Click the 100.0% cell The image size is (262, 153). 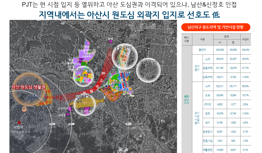pos(245,50)
